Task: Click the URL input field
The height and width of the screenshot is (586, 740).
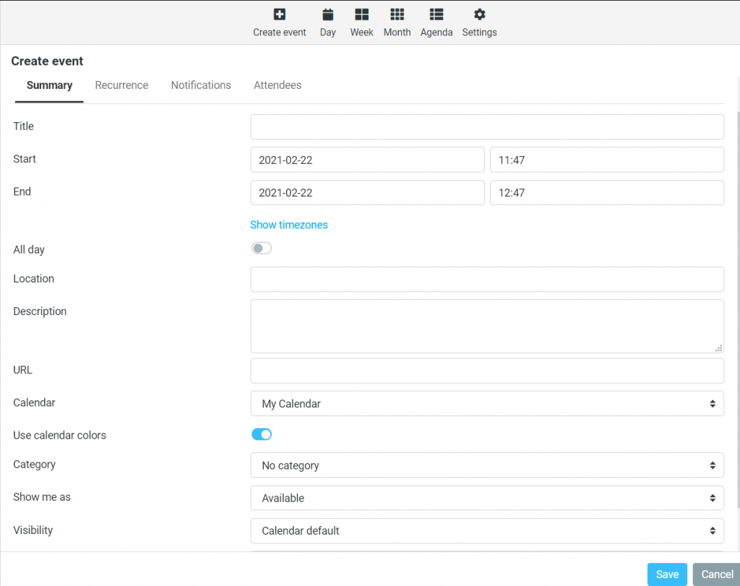Action: point(487,371)
